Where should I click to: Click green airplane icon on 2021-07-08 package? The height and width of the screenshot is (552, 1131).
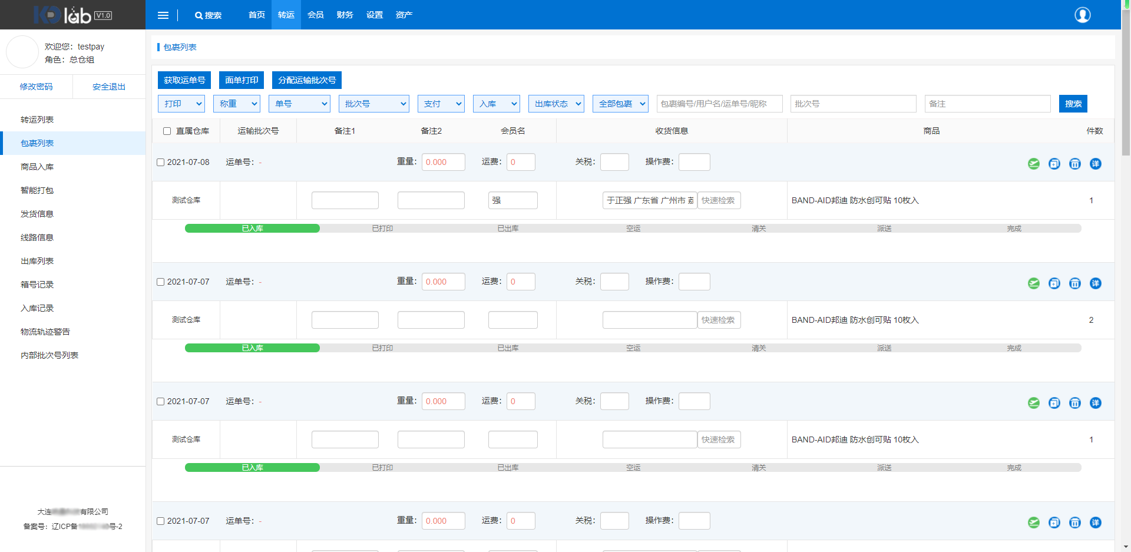(x=1034, y=164)
